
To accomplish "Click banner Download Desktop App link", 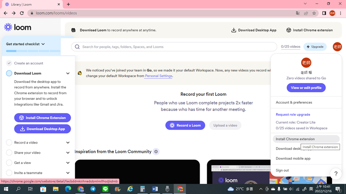I will pos(254,30).
